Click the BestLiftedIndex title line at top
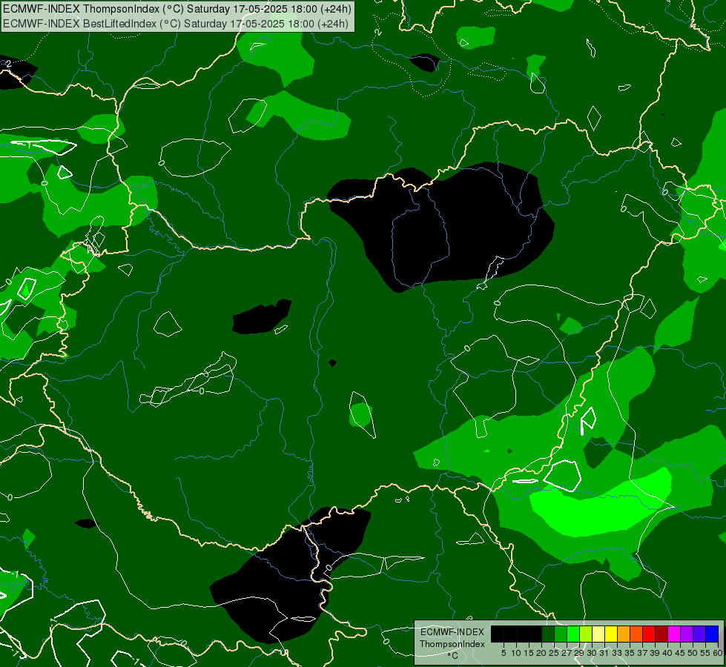 (x=176, y=23)
